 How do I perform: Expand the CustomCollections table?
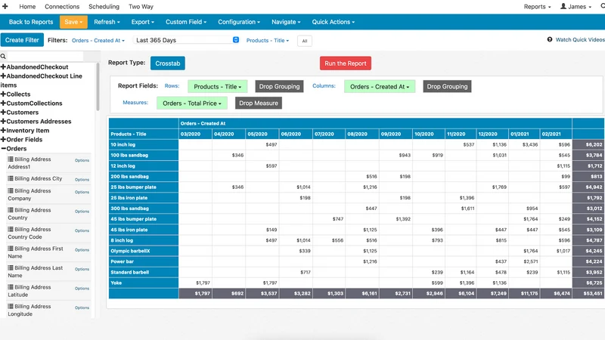click(x=3, y=104)
